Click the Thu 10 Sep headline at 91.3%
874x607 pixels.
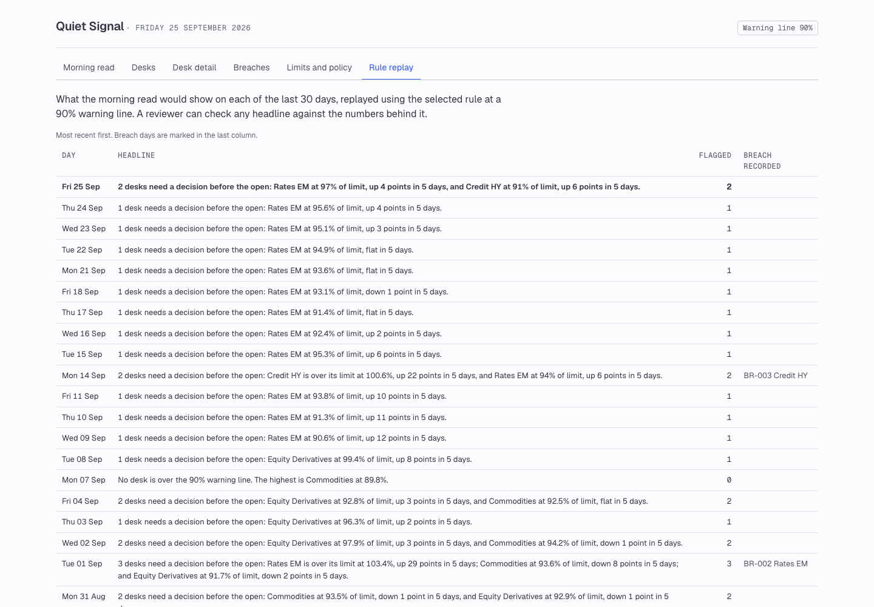click(x=282, y=418)
